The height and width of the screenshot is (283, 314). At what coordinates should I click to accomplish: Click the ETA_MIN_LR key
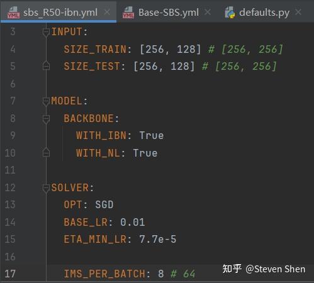(x=95, y=240)
